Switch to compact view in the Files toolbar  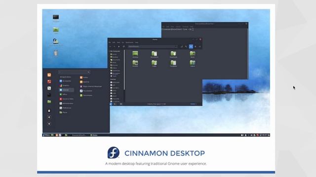click(199, 47)
